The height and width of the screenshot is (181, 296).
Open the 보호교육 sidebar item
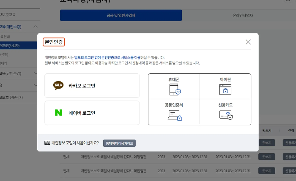pyautogui.click(x=8, y=15)
